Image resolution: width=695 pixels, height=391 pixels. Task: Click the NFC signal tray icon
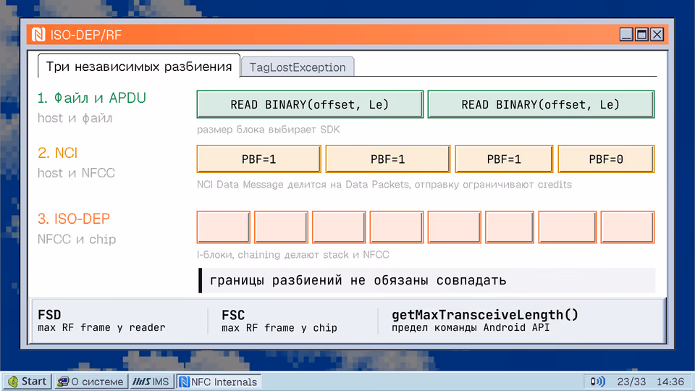point(597,382)
